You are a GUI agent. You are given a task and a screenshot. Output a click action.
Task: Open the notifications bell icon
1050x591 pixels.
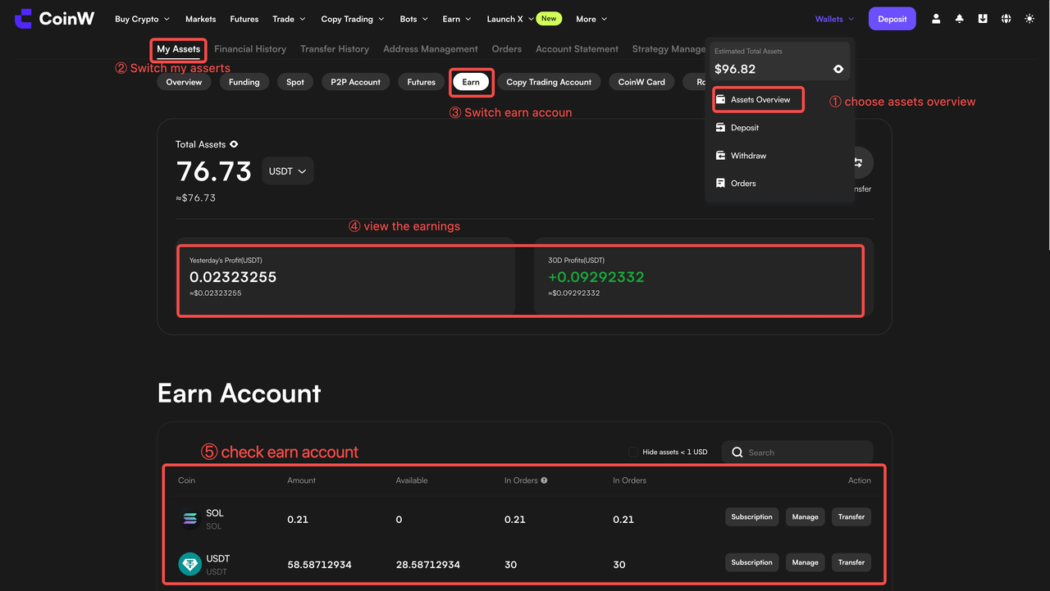coord(960,19)
